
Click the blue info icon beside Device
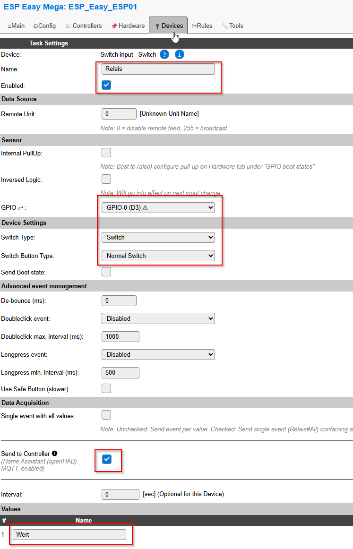point(180,54)
